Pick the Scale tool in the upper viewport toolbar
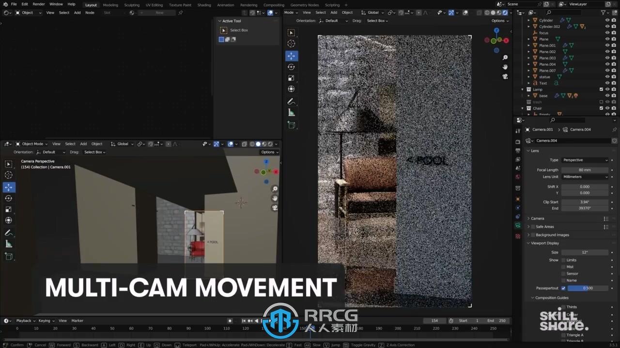 [x=291, y=78]
